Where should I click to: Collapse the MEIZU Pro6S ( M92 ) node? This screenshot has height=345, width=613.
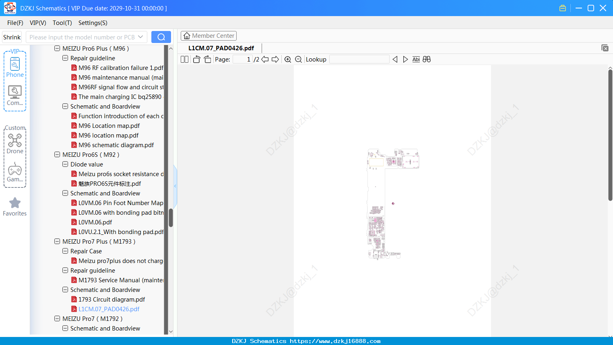57,155
